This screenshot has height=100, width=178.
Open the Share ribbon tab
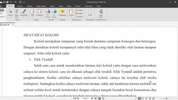(61, 6)
